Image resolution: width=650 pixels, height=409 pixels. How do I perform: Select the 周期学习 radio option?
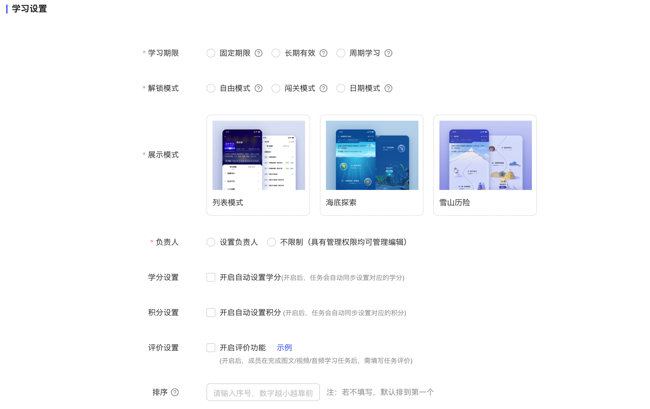[341, 53]
